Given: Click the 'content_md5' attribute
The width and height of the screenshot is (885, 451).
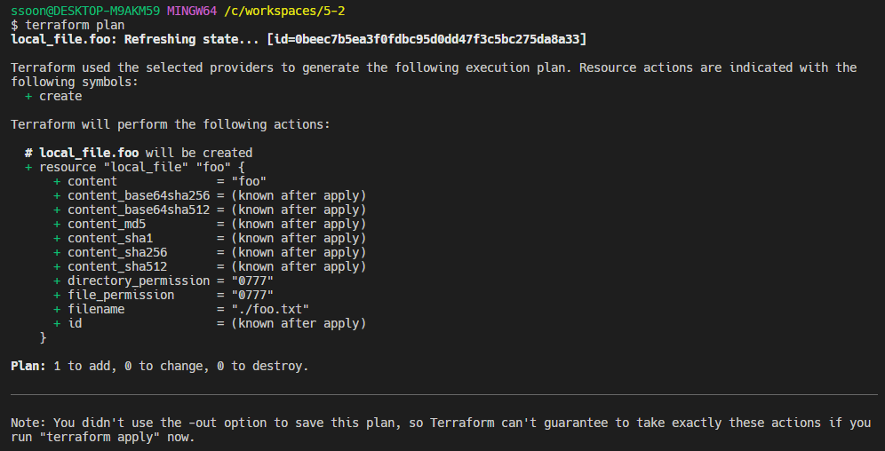Looking at the screenshot, I should pyautogui.click(x=107, y=224).
